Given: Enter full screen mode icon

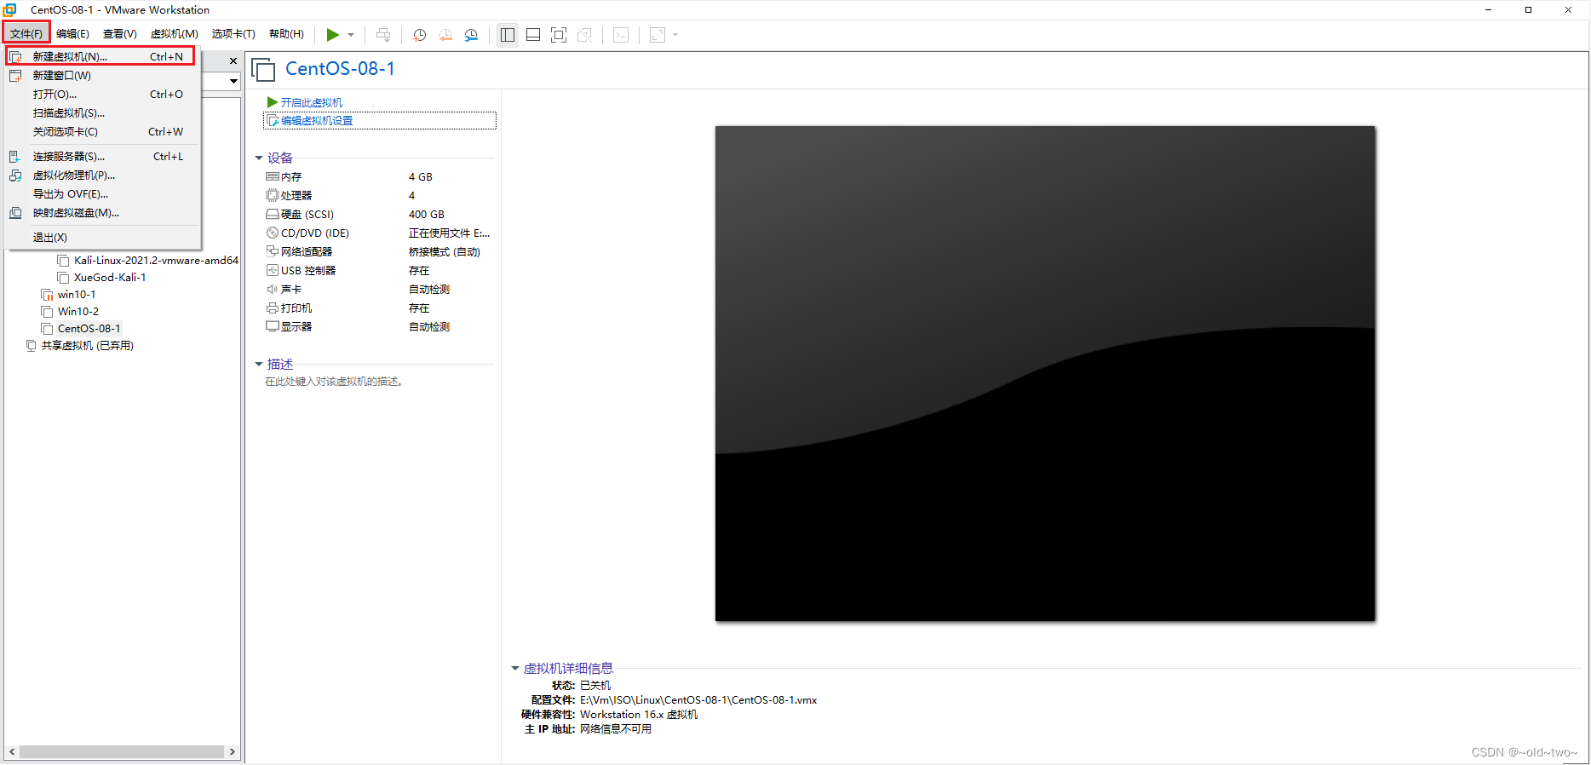Looking at the screenshot, I should pos(559,35).
